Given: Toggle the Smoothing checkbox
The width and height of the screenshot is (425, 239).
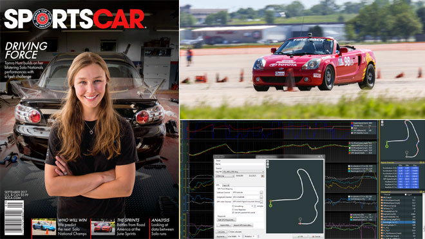Looking at the screenshot, I should (x=233, y=206).
